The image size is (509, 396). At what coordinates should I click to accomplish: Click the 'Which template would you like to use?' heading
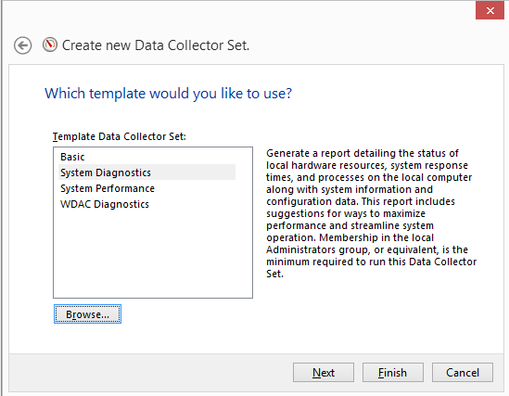(x=168, y=94)
